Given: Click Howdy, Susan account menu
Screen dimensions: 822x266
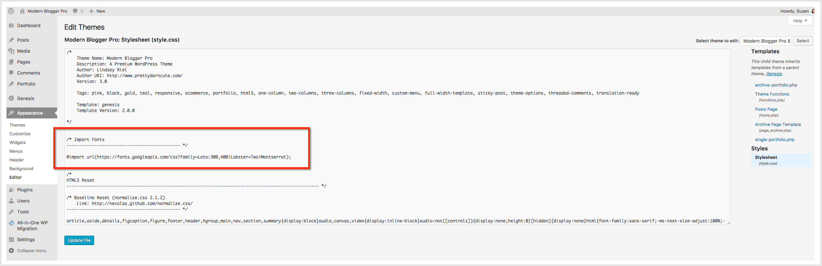Looking at the screenshot, I should [794, 11].
